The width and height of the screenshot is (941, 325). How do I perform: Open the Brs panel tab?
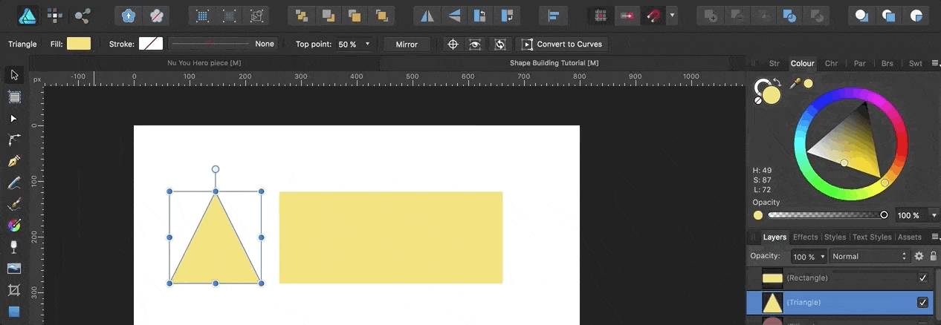tap(887, 64)
